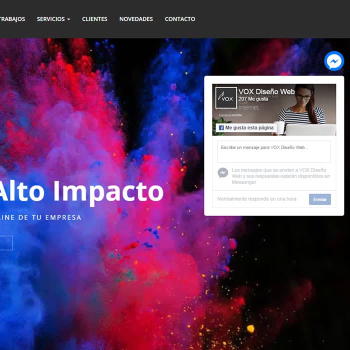This screenshot has width=350, height=350.
Task: Expand the SERVICIOS dropdown menu
Action: pyautogui.click(x=53, y=19)
